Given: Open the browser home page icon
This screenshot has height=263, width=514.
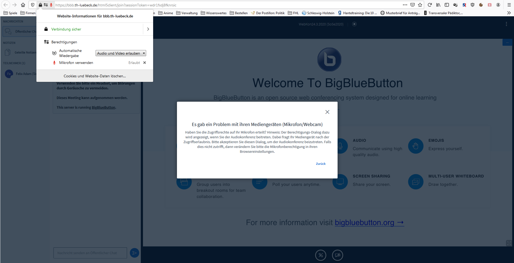Looking at the screenshot, I should (x=23, y=5).
